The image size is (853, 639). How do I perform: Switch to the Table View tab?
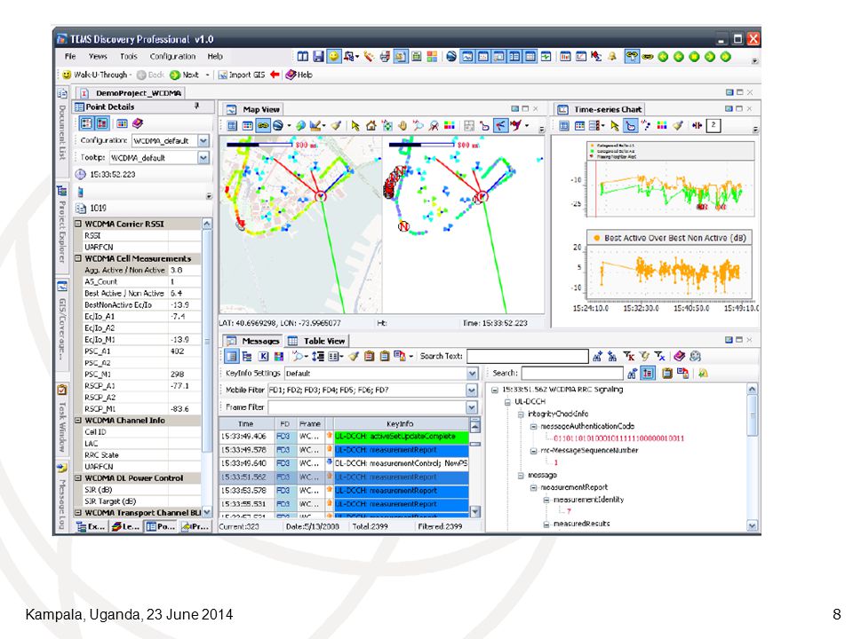click(318, 341)
